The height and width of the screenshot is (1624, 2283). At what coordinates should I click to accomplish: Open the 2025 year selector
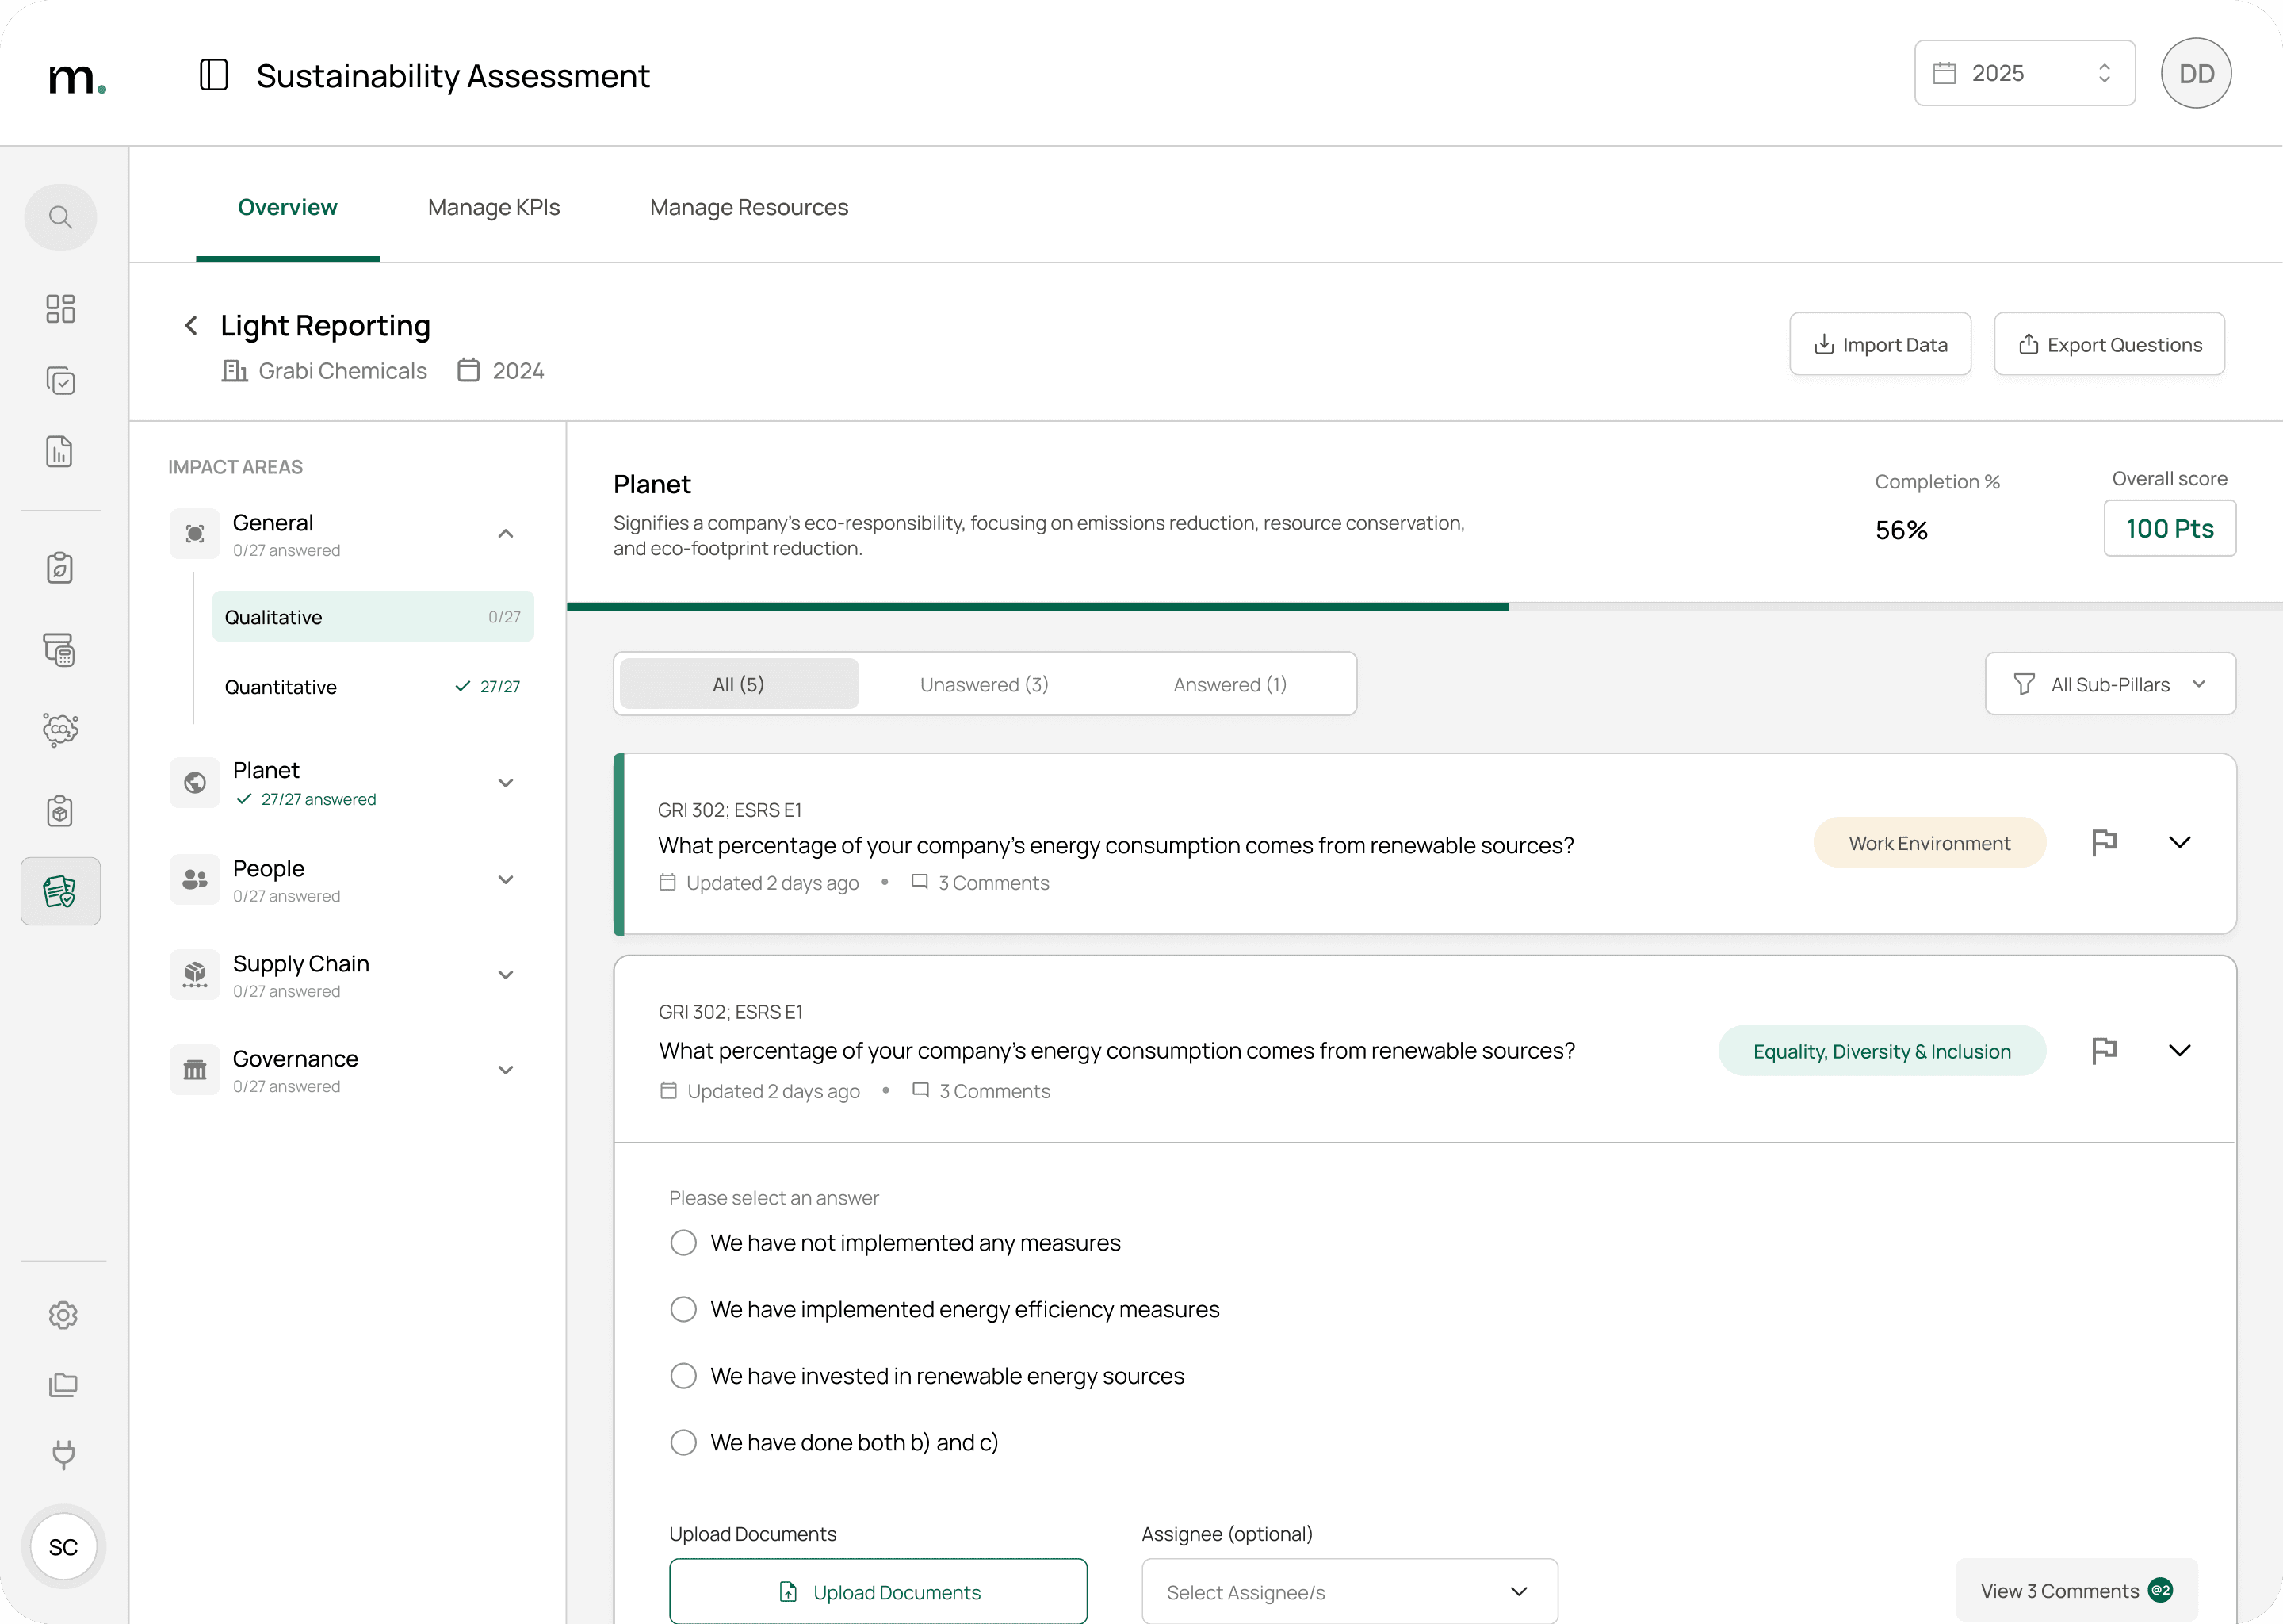pyautogui.click(x=2024, y=73)
